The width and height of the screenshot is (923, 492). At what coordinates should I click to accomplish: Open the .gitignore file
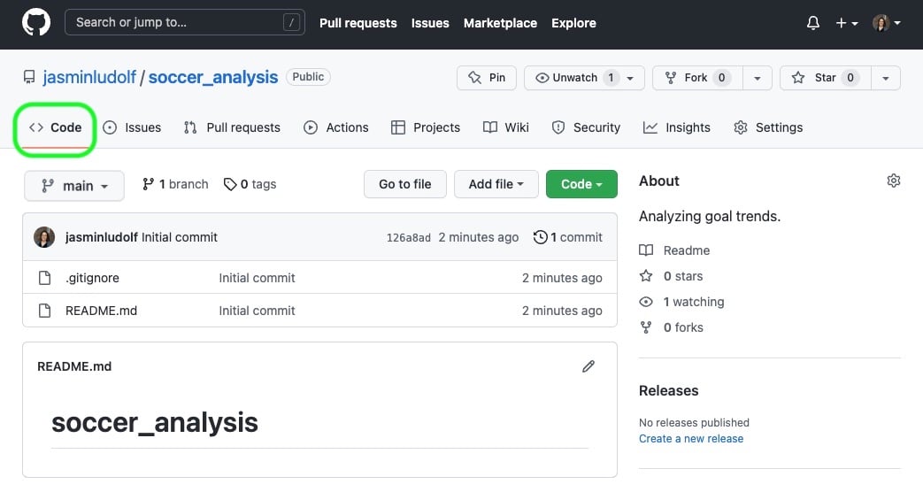[x=92, y=278]
